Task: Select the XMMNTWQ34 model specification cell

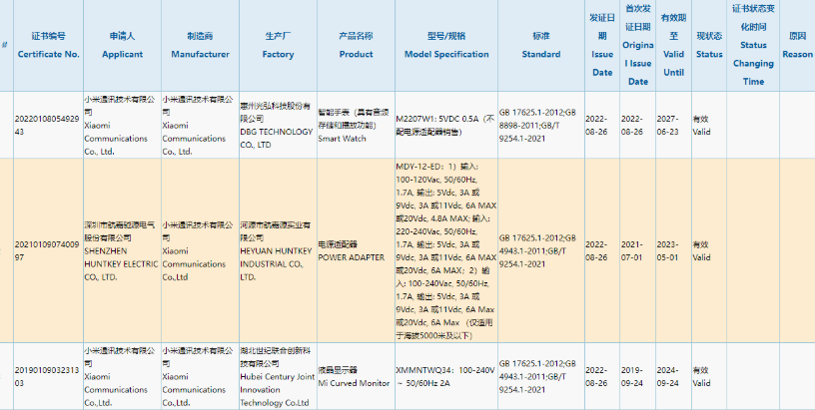Action: click(446, 376)
